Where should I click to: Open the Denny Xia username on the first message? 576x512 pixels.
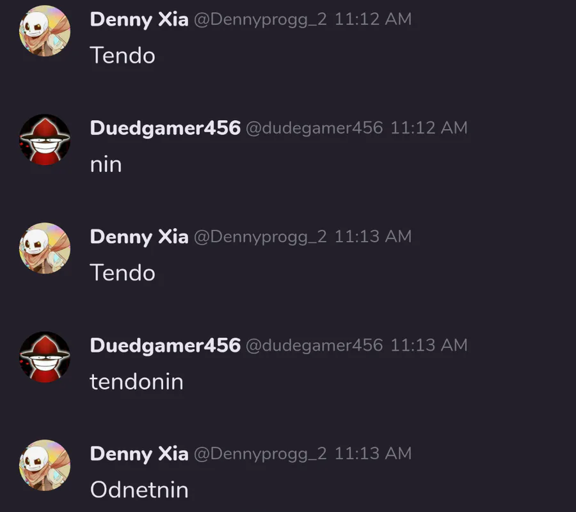[x=140, y=19]
